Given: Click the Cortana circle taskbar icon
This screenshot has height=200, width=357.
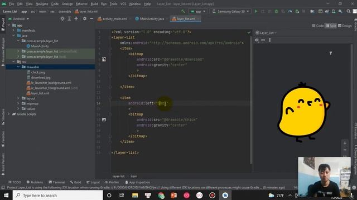Looking at the screenshot, I should pos(109,195).
